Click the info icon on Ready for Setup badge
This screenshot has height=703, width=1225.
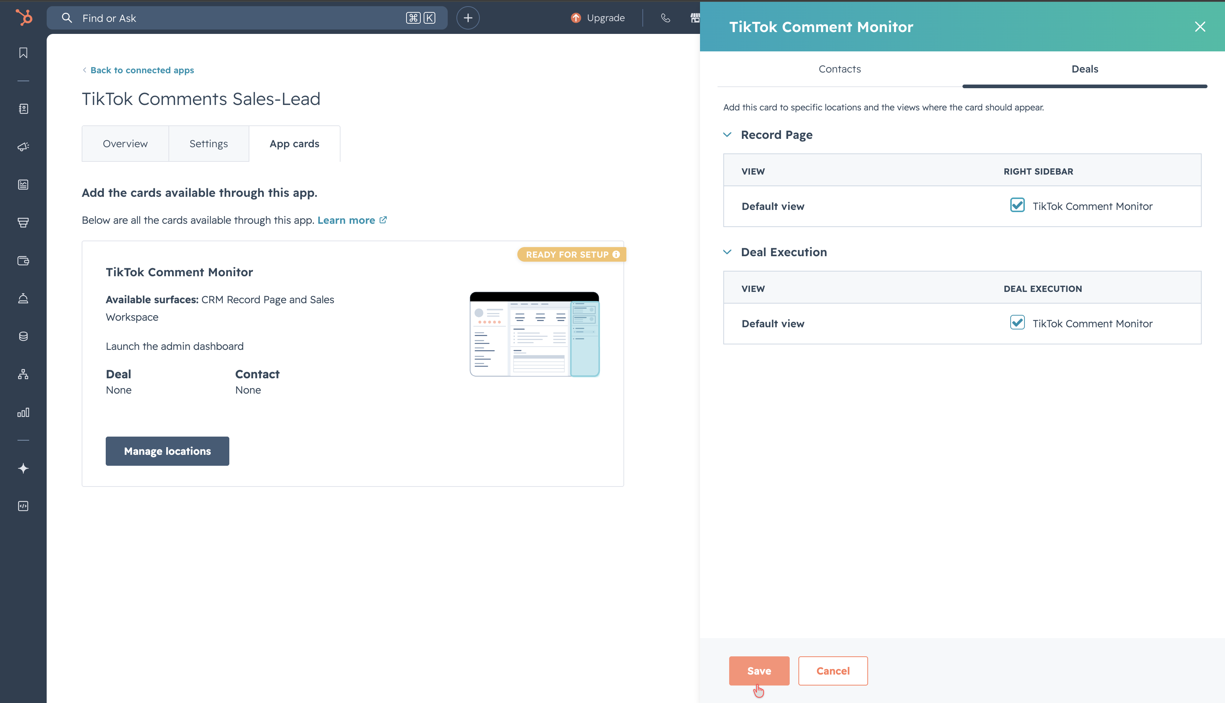point(616,254)
